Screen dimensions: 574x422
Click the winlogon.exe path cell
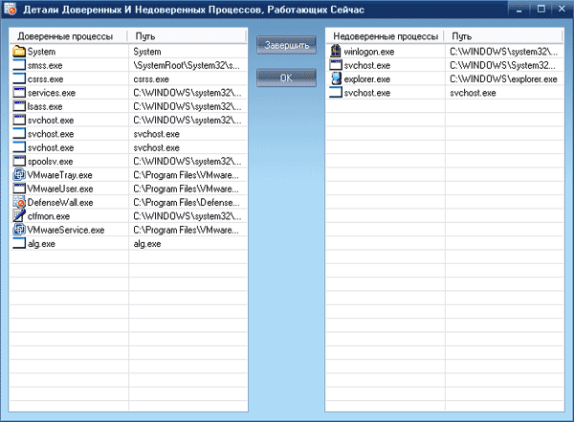click(504, 52)
